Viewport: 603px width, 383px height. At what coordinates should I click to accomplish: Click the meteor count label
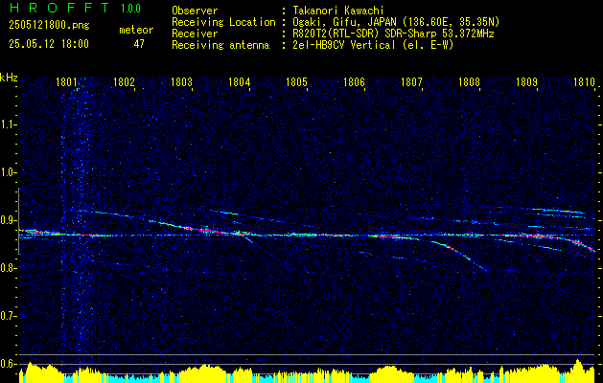(x=136, y=30)
